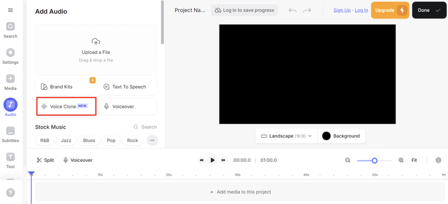Click the Done button
This screenshot has width=448, height=204.
429,10
